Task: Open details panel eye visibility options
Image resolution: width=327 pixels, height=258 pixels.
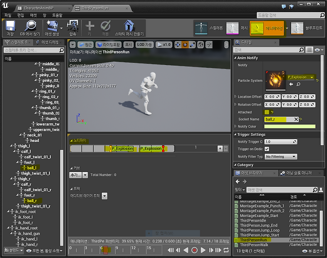Action: 319,50
